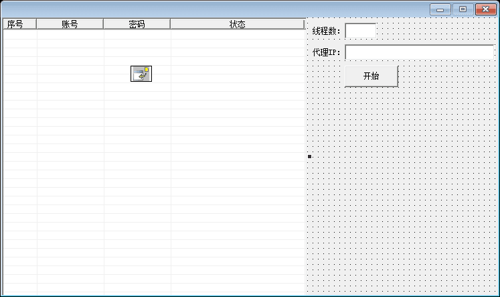Minimize the window
This screenshot has height=297, width=500.
(440, 9)
